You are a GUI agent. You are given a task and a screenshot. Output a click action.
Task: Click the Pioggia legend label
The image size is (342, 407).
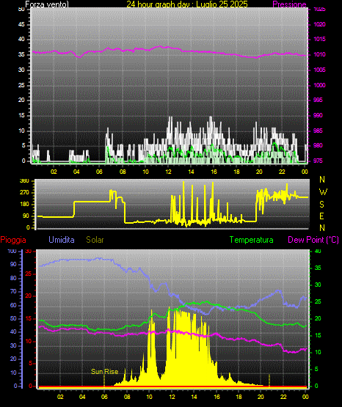coord(13,240)
